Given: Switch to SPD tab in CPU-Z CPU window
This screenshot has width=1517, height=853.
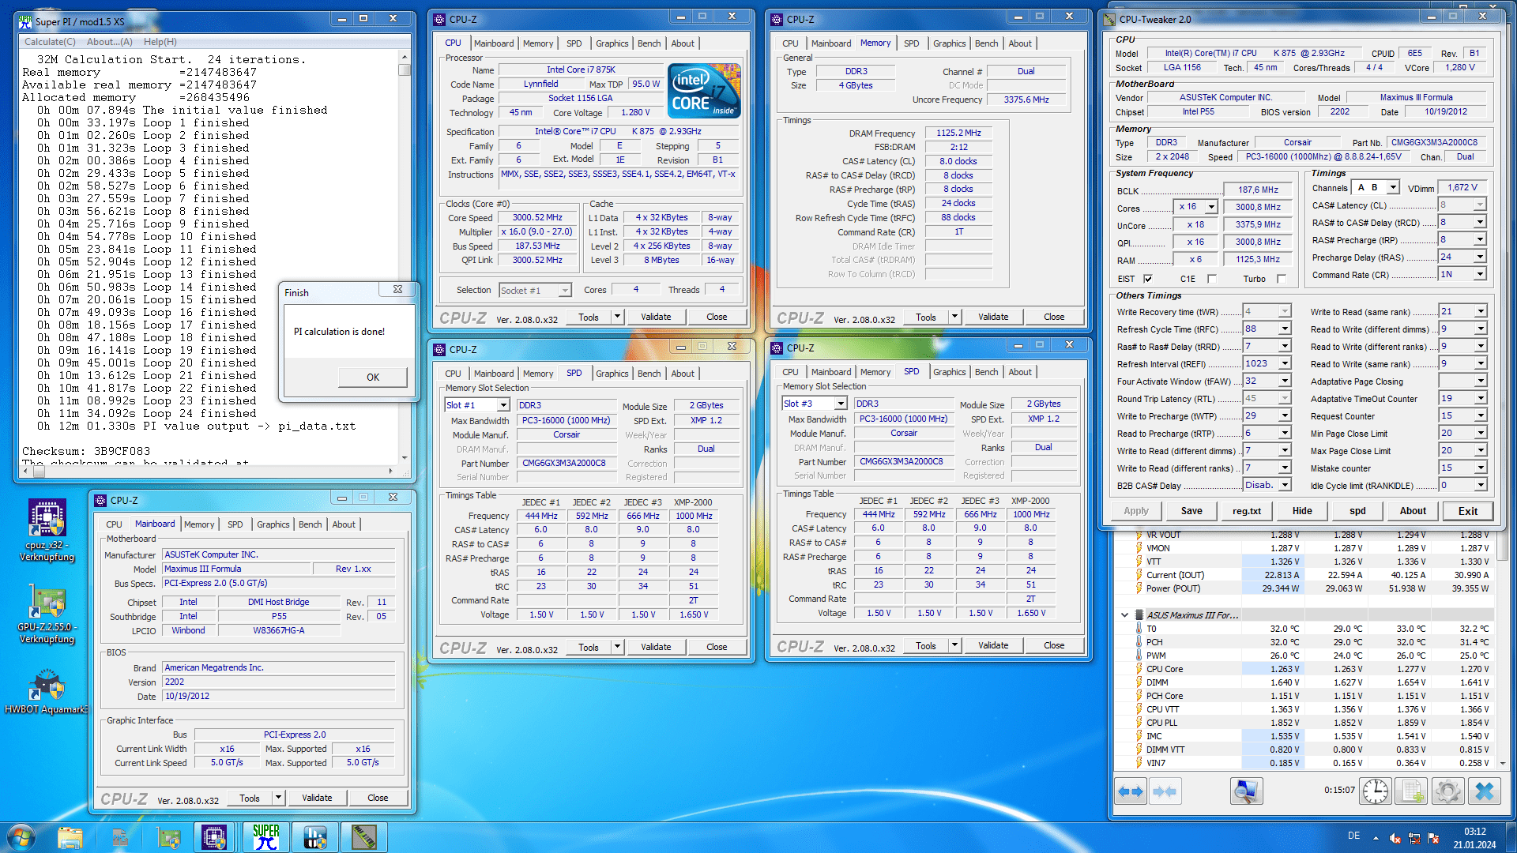Looking at the screenshot, I should 574,43.
